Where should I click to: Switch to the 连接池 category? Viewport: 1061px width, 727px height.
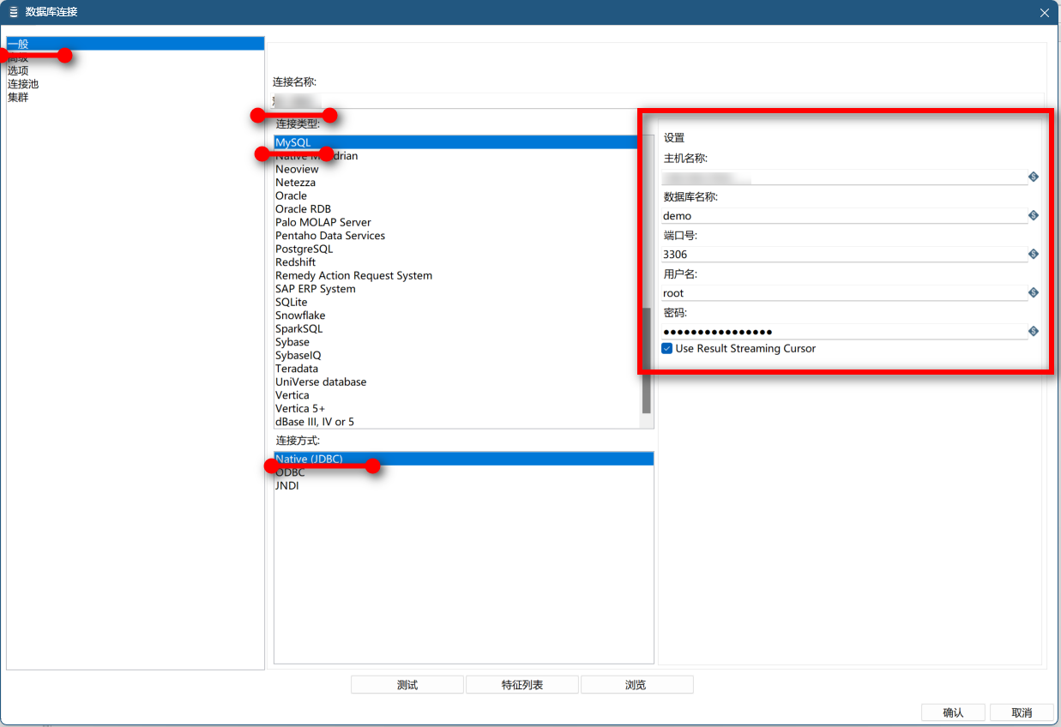(x=23, y=84)
